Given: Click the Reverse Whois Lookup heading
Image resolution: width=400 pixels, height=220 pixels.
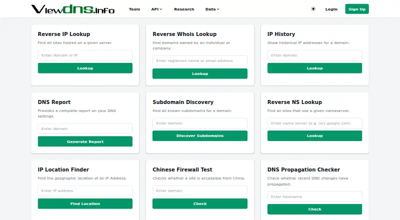Looking at the screenshot, I should coord(184,34).
